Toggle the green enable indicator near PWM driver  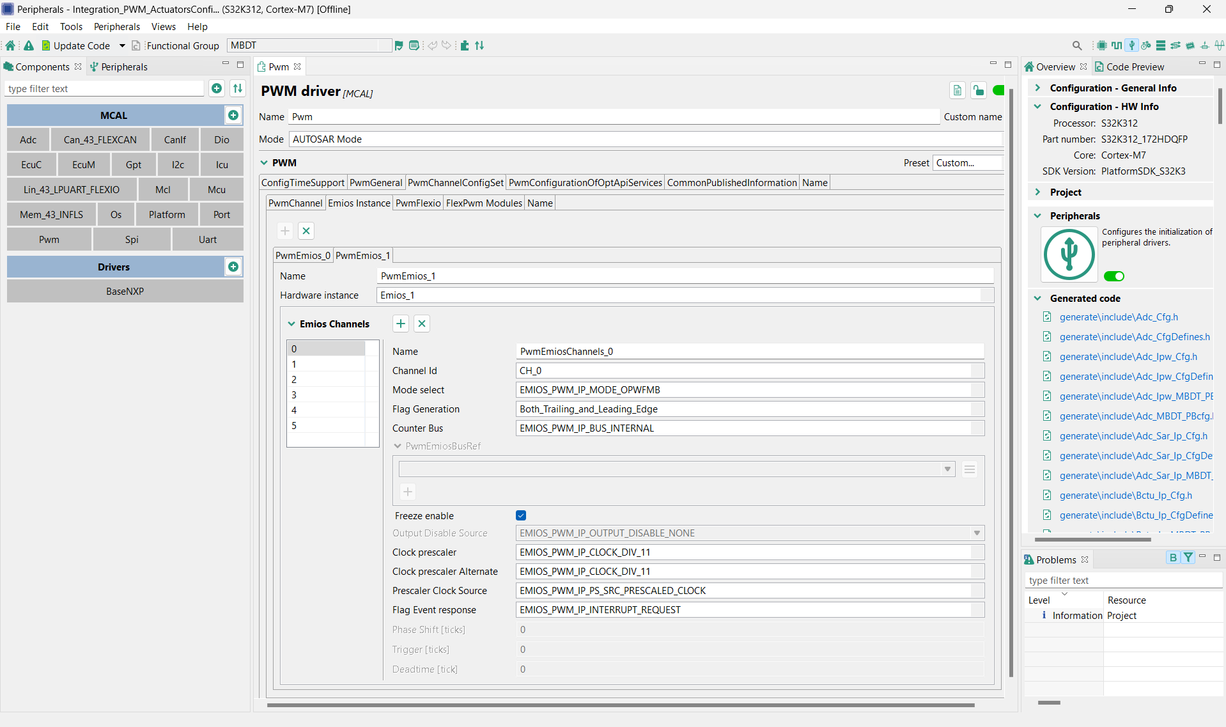coord(998,90)
